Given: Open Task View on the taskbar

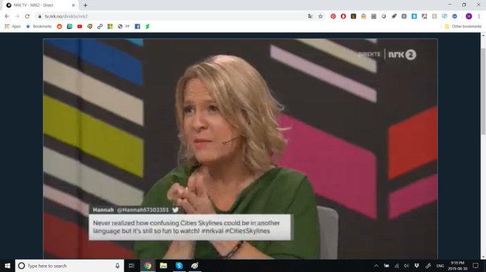Looking at the screenshot, I should click(x=131, y=266).
